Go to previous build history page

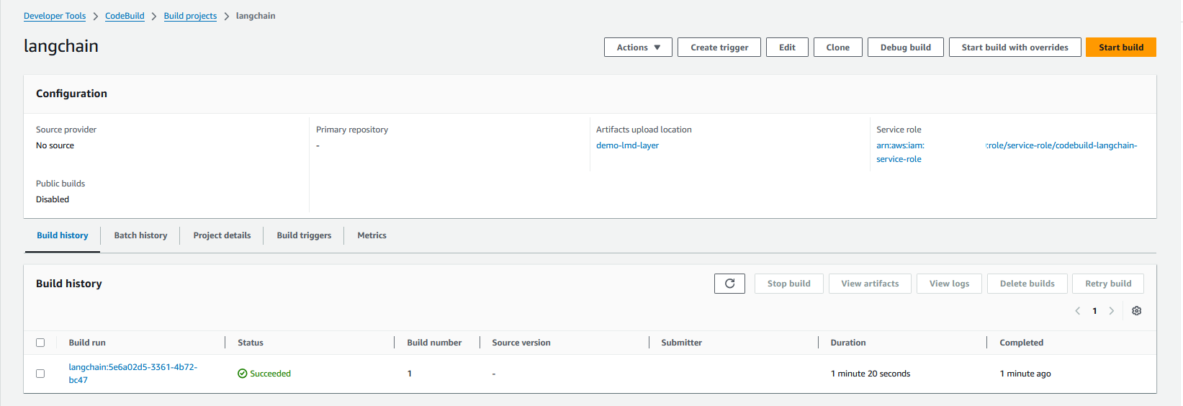pyautogui.click(x=1078, y=311)
